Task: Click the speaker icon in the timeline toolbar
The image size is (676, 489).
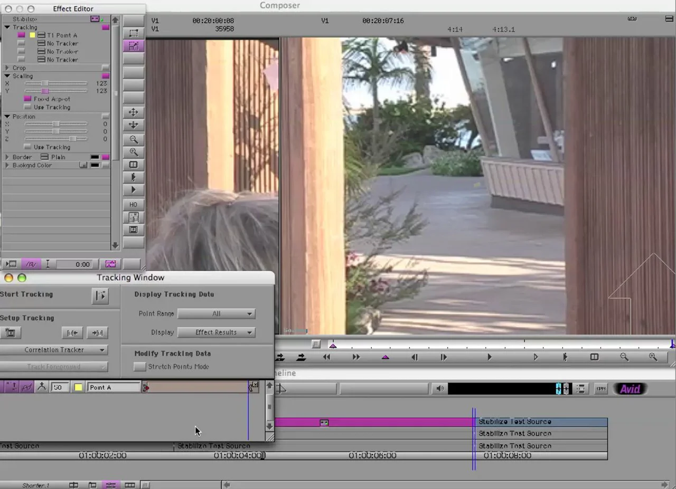Action: (439, 389)
